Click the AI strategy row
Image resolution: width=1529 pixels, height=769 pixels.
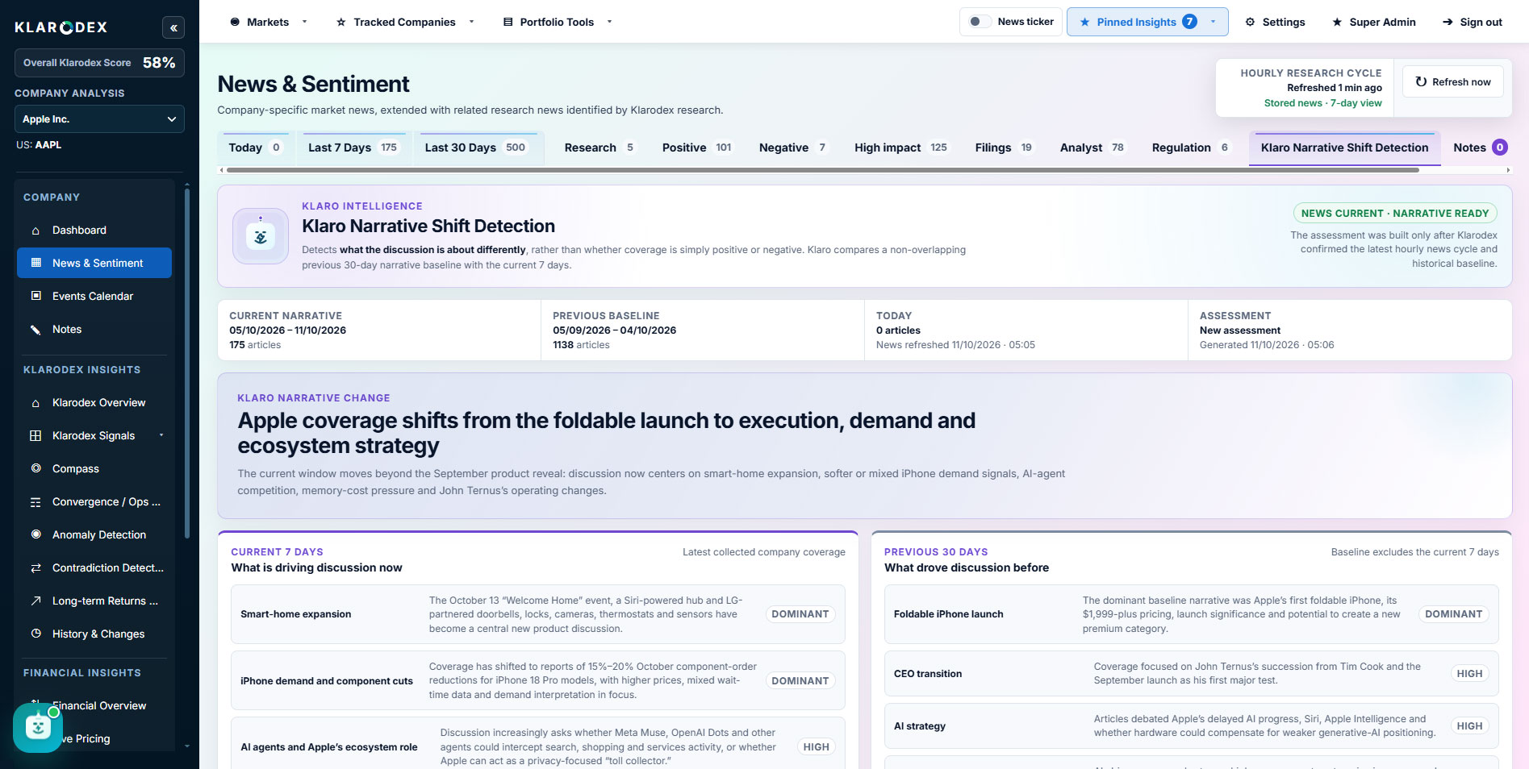(1191, 726)
